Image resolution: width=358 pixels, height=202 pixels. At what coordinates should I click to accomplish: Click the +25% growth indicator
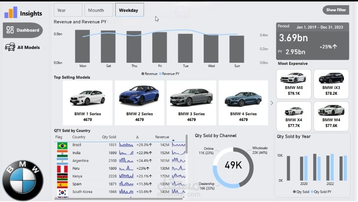click(x=328, y=47)
